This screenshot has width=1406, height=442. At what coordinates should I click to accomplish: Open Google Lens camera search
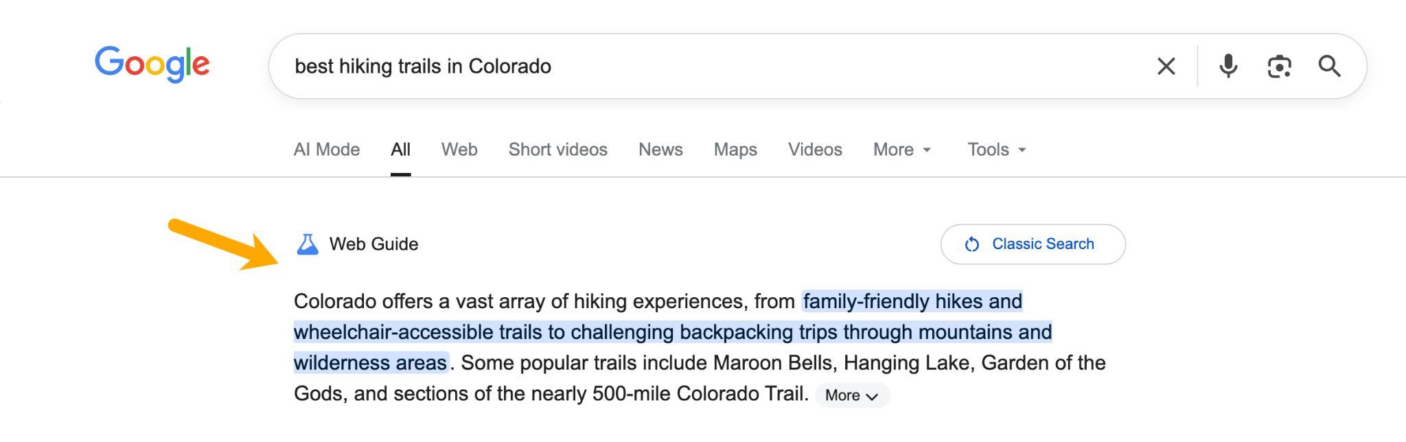(x=1279, y=66)
